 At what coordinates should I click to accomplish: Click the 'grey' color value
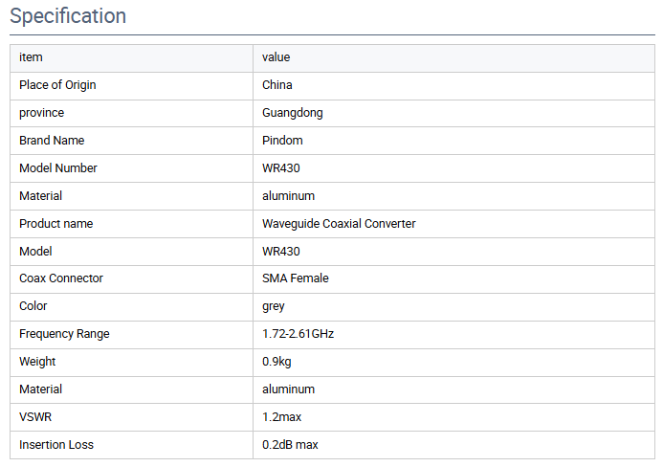(274, 306)
